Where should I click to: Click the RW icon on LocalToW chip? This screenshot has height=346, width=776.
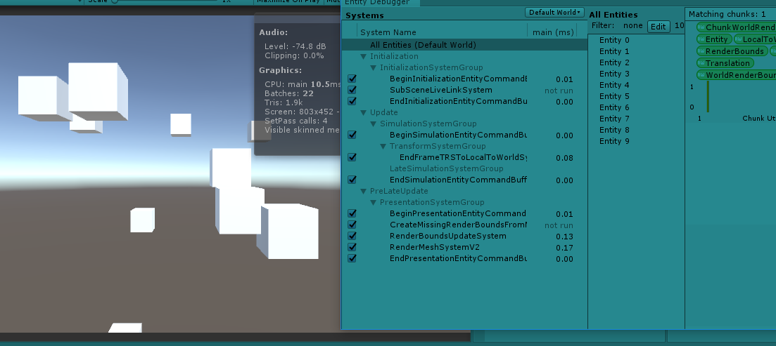pos(739,39)
